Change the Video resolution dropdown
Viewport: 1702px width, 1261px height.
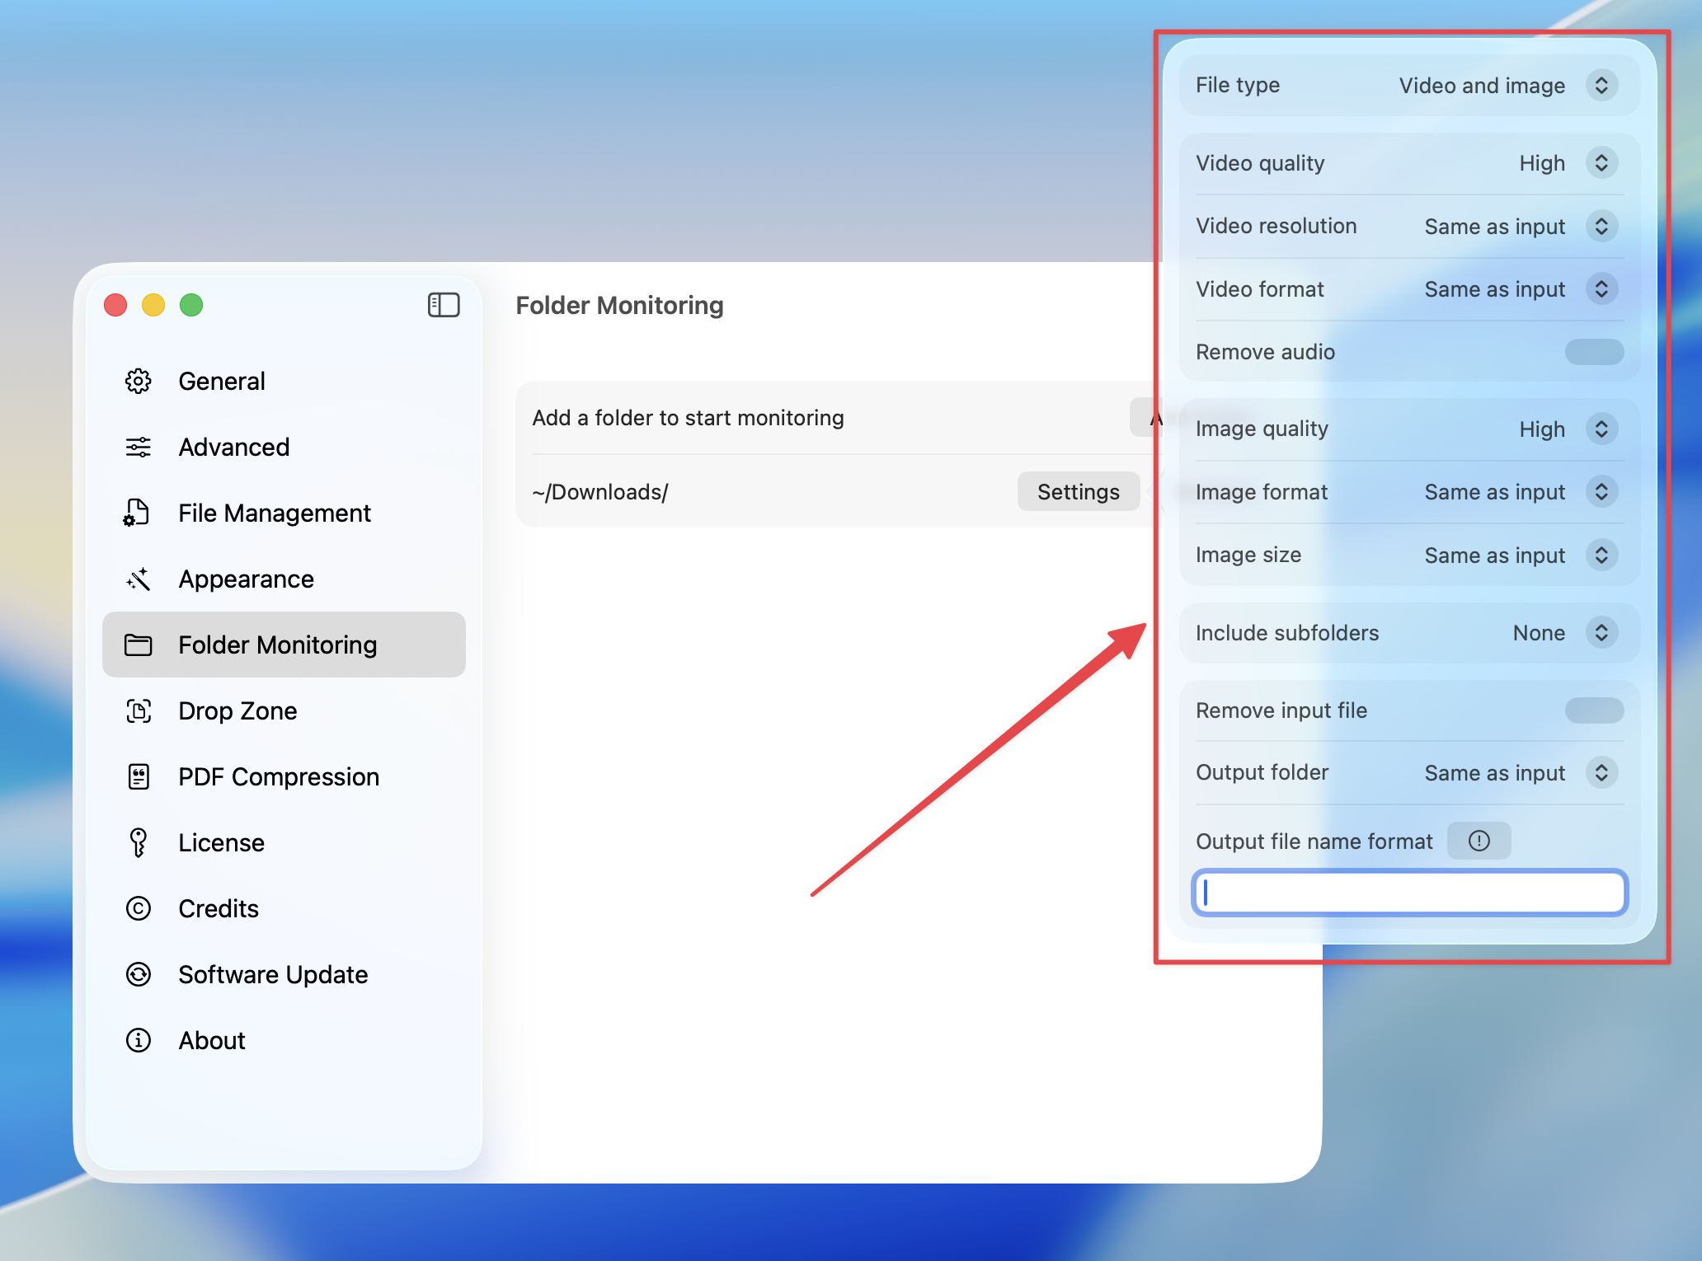[1601, 226]
